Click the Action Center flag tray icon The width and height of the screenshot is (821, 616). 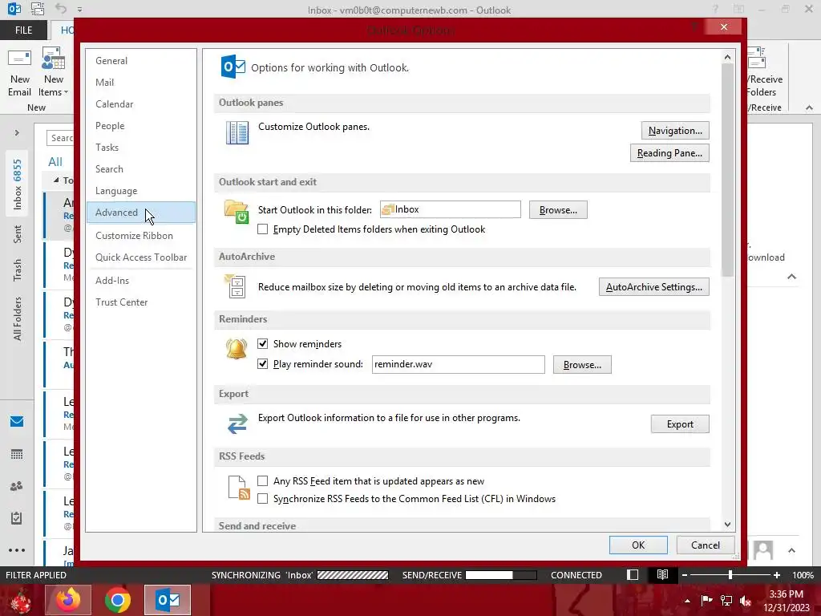click(x=706, y=600)
